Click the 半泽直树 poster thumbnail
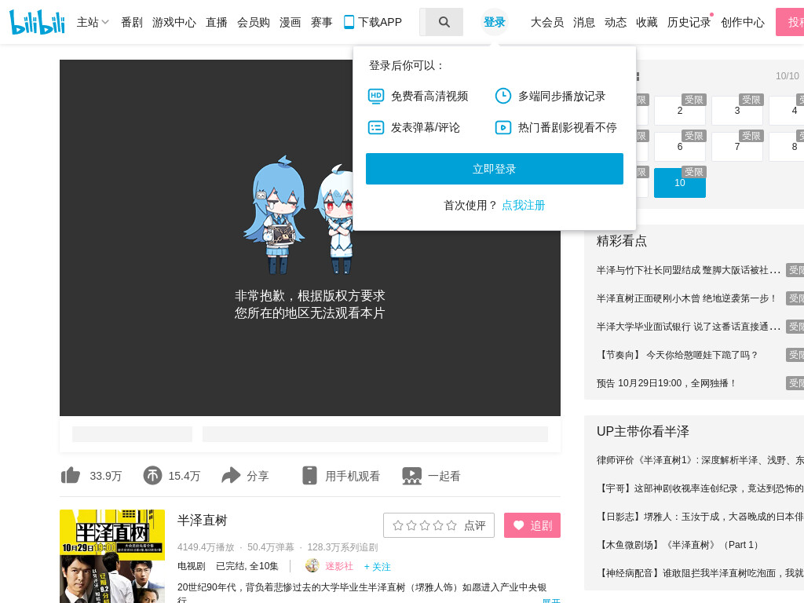The width and height of the screenshot is (804, 603). tap(112, 557)
